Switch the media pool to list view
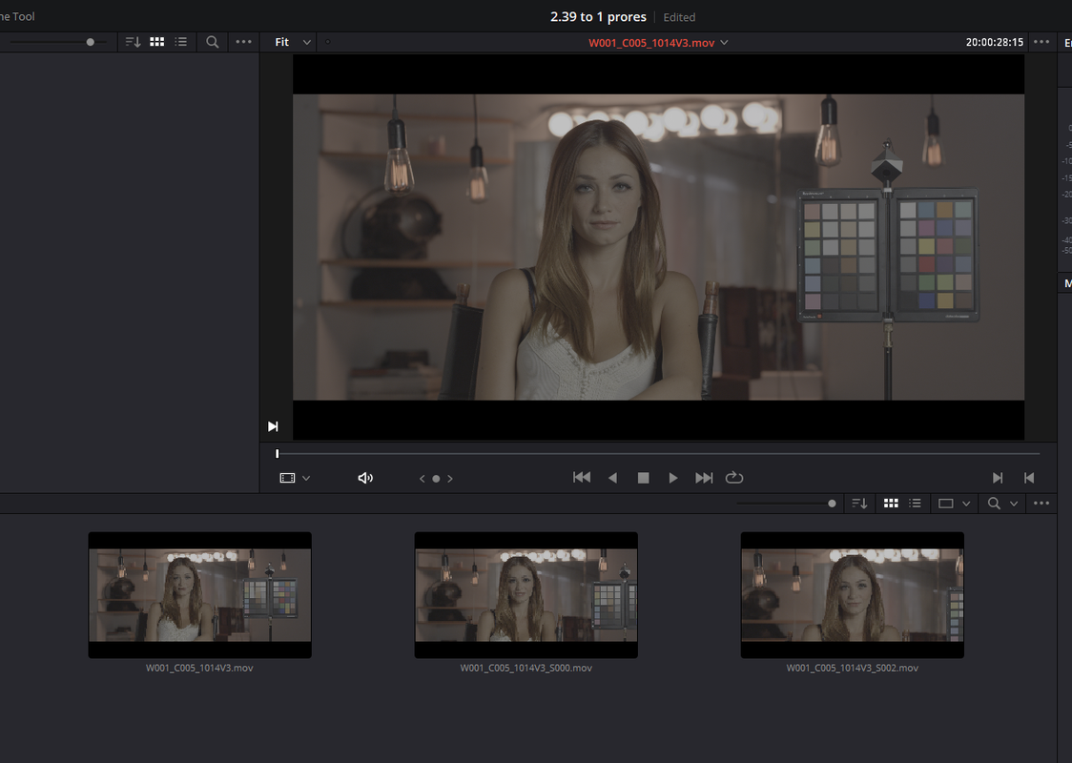The width and height of the screenshot is (1072, 763). [x=915, y=504]
